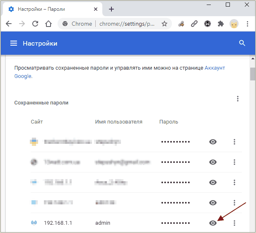Image resolution: width=256 pixels, height=233 pixels.
Task: Click the Сайт column header
Action: (37, 122)
